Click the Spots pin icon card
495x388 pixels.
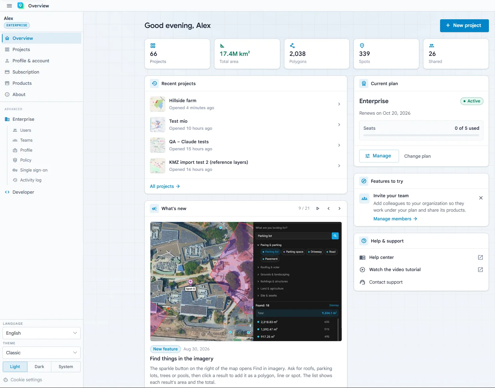362,46
